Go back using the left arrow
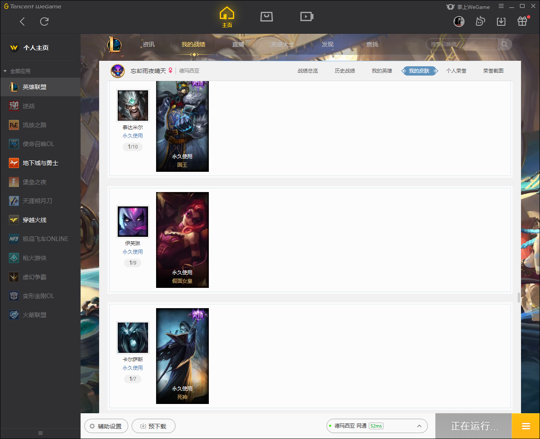The image size is (540, 439). pyautogui.click(x=22, y=22)
